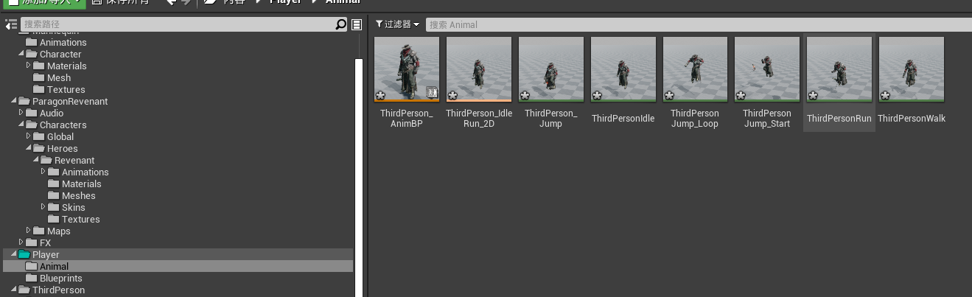Collapse the ParagonRevenant folder arrow
This screenshot has width=972, height=297.
(x=14, y=101)
